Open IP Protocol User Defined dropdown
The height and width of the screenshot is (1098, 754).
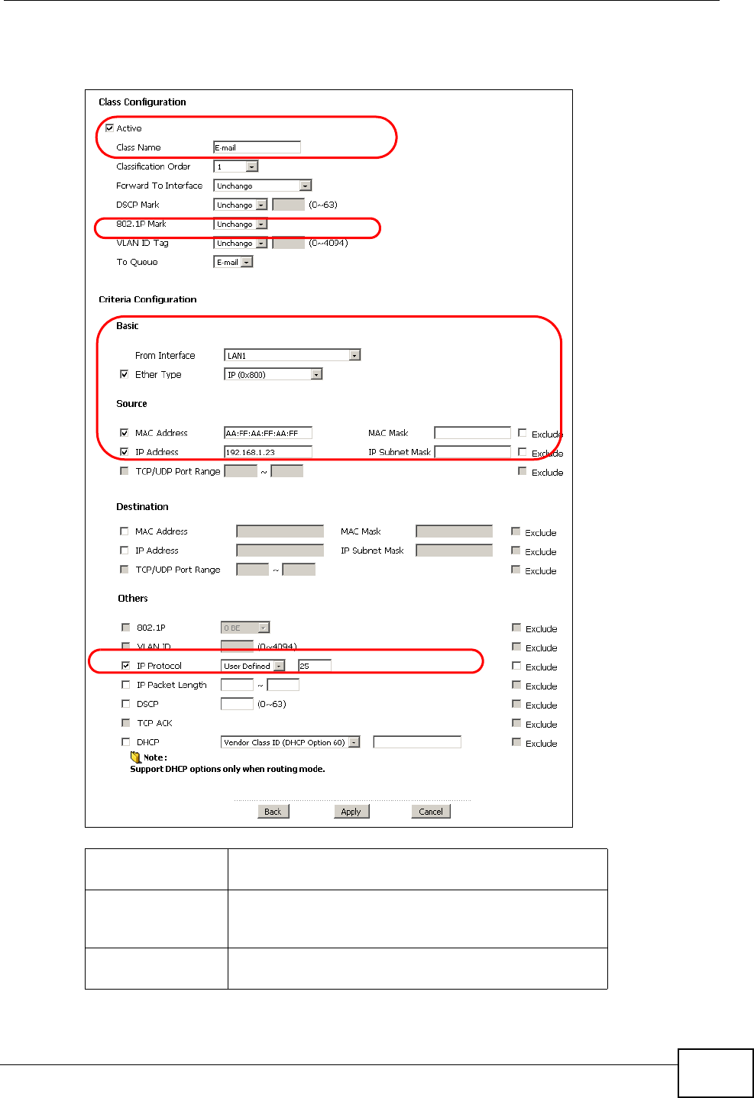tap(253, 666)
